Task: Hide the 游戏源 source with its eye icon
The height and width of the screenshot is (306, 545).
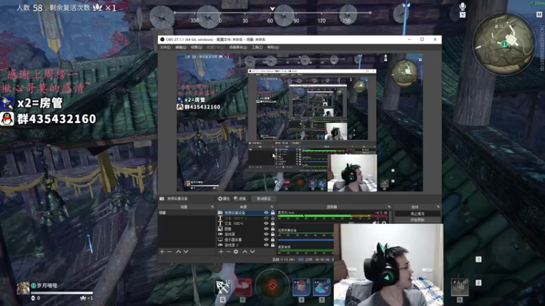Action: tap(266, 234)
